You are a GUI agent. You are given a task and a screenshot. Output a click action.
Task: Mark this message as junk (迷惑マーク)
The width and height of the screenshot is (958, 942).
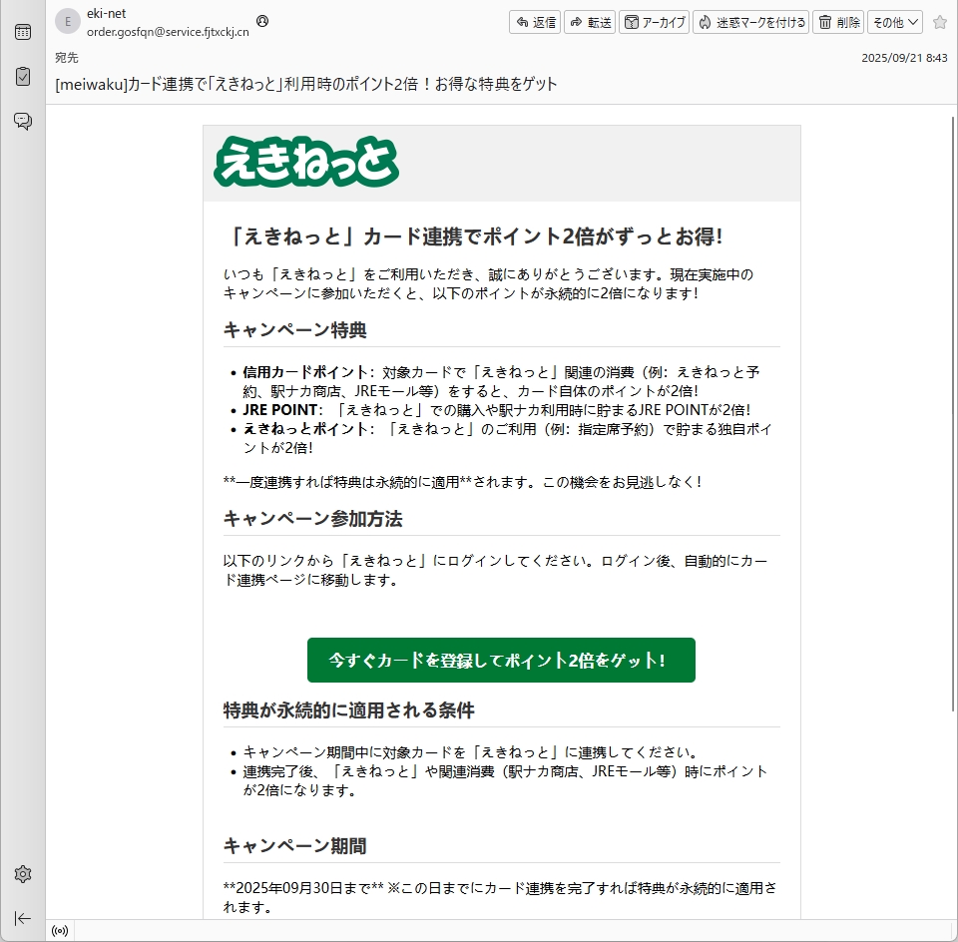tap(750, 22)
